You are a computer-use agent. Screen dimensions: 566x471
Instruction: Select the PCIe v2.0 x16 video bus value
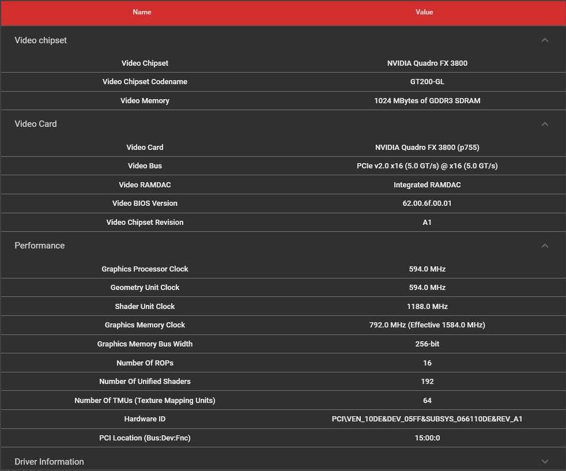tap(427, 165)
